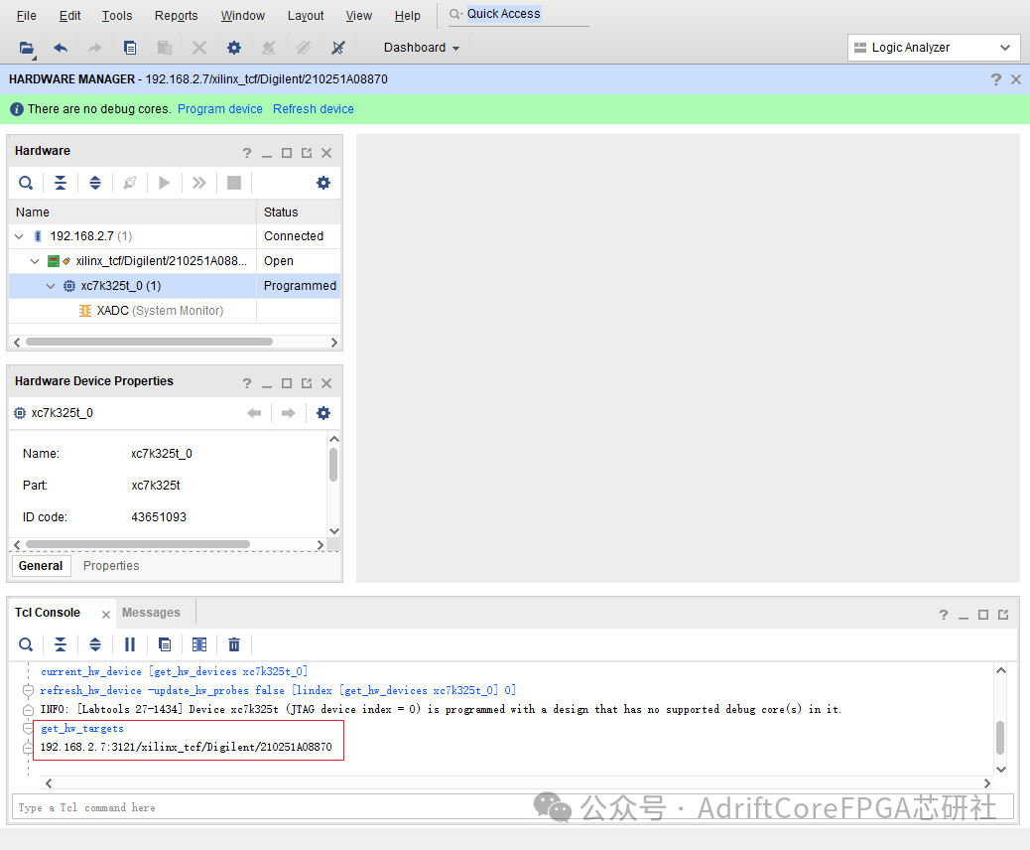This screenshot has width=1030, height=850.
Task: Open the Layout menu
Action: (x=306, y=15)
